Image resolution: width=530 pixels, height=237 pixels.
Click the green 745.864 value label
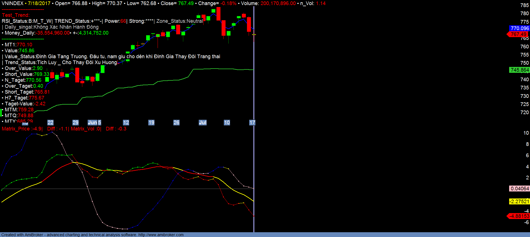click(x=520, y=70)
